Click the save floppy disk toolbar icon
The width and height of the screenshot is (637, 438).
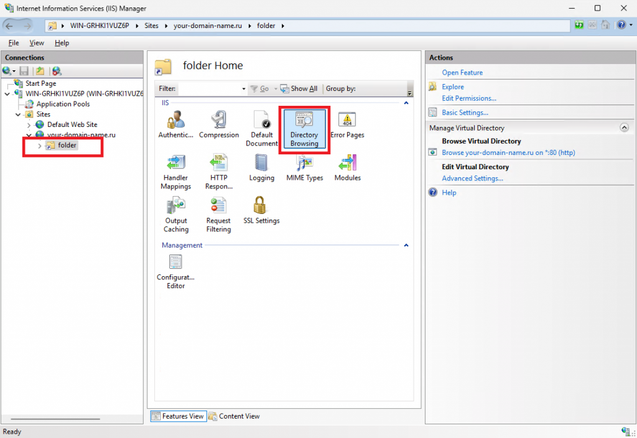tap(24, 71)
